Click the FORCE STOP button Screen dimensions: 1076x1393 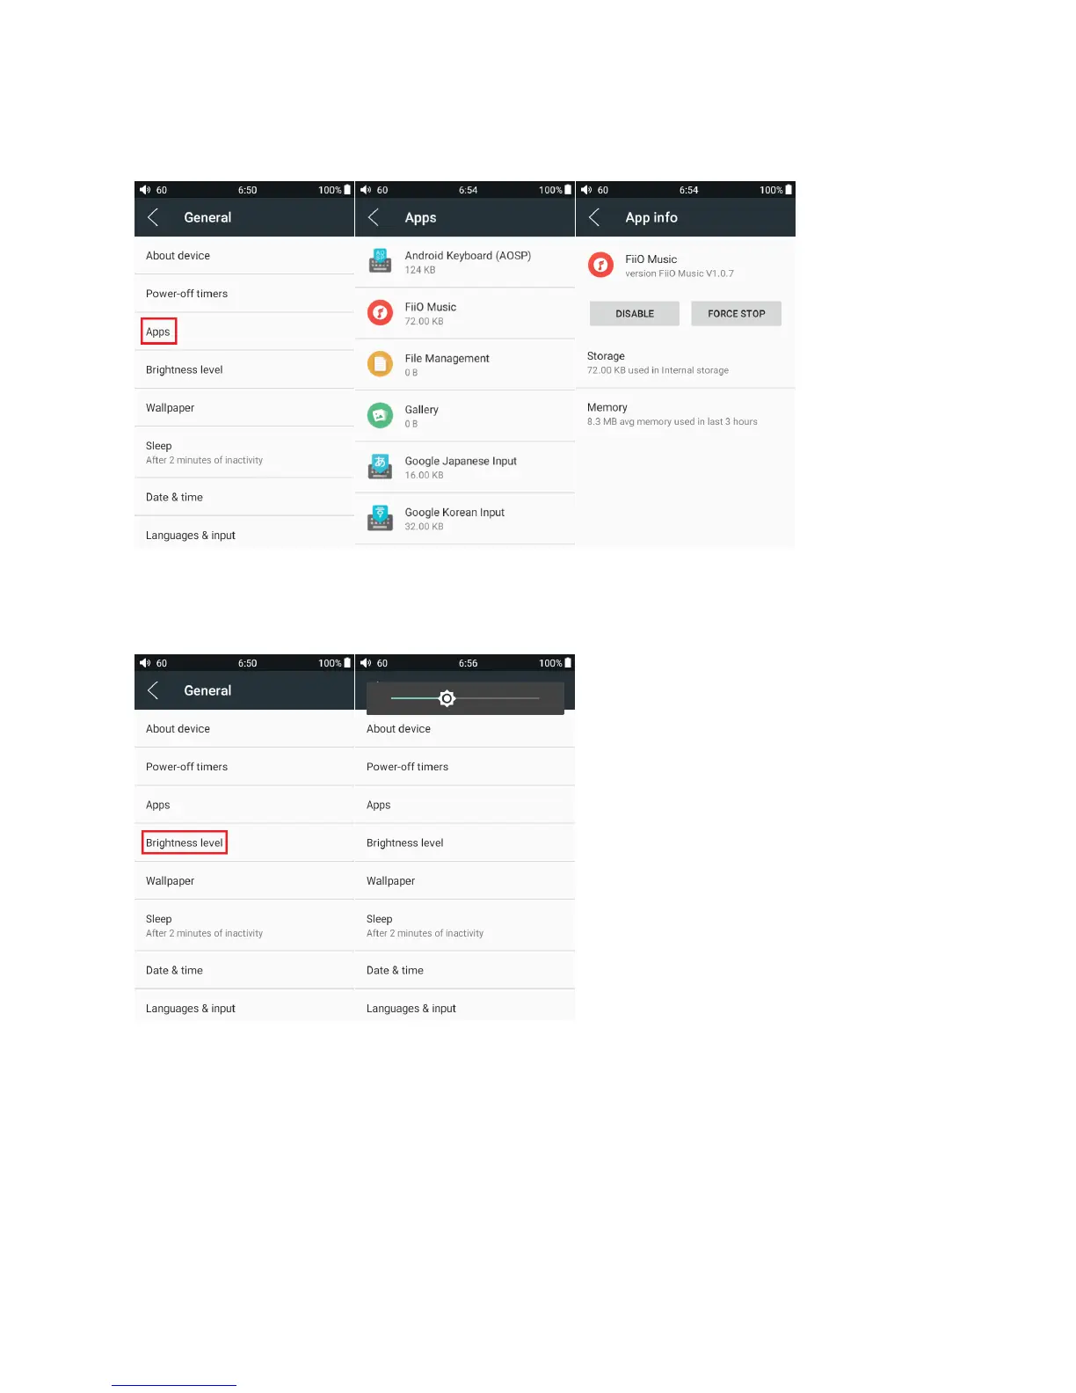coord(737,314)
